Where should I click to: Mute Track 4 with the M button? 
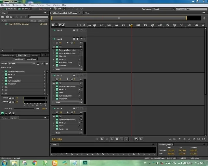coord(74,109)
